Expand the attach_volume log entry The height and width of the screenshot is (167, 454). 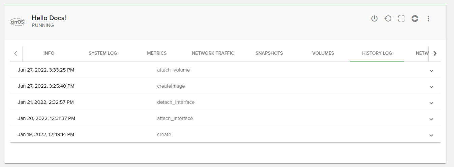tap(431, 71)
